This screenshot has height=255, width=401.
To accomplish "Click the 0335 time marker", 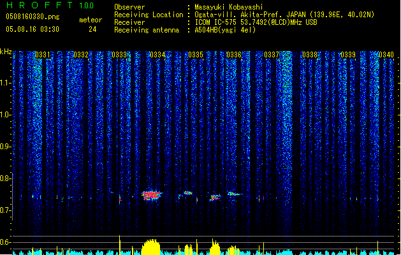I will click(196, 55).
